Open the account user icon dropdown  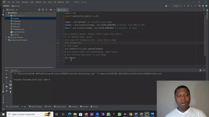click(167, 6)
